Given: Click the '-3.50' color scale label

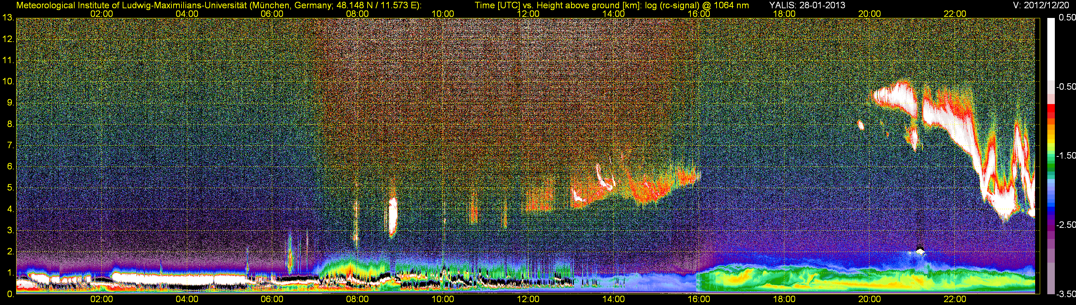Looking at the screenshot, I should pyautogui.click(x=1066, y=294).
